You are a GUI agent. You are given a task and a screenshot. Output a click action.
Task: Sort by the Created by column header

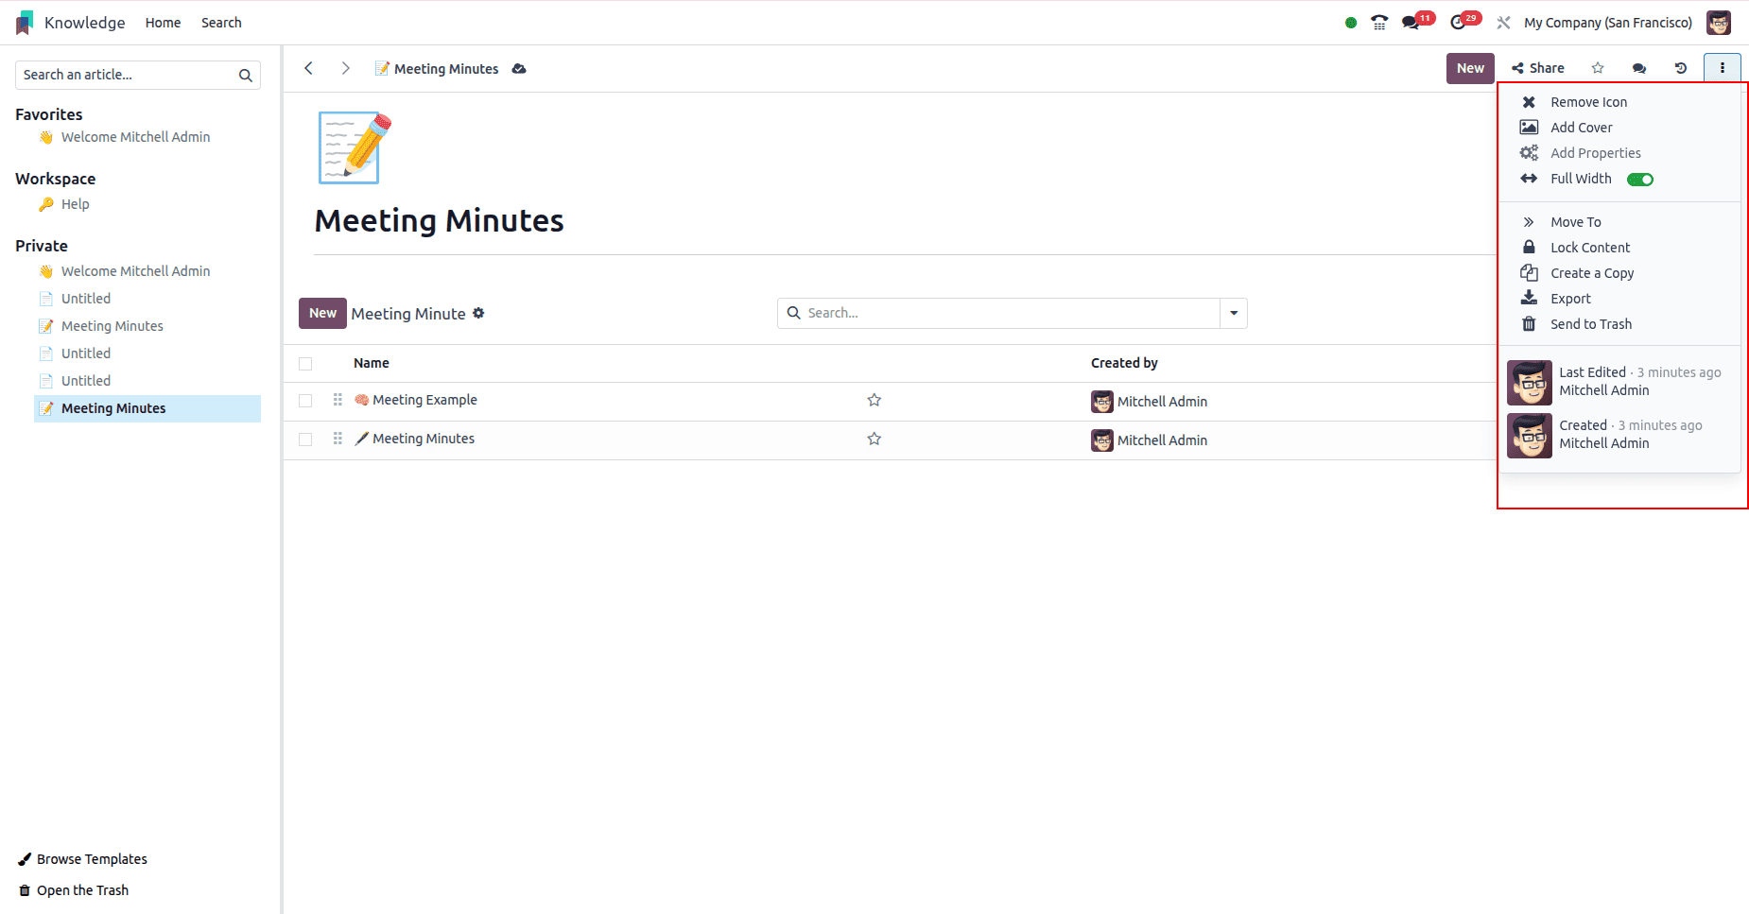pyautogui.click(x=1124, y=363)
